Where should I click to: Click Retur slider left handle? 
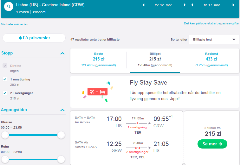[5, 159]
